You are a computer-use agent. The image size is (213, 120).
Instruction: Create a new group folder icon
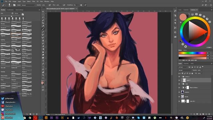point(203,114)
